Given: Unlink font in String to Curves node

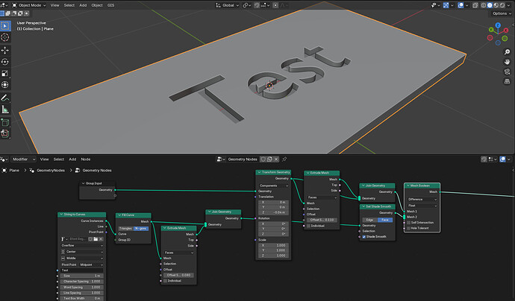Looking at the screenshot, I should point(101,239).
